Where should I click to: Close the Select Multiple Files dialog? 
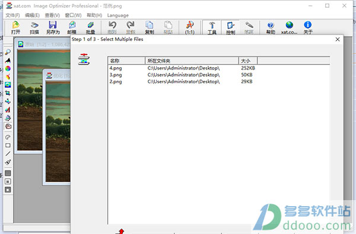point(338,39)
